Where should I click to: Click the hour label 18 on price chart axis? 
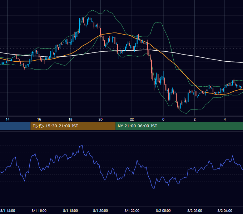[70, 119]
